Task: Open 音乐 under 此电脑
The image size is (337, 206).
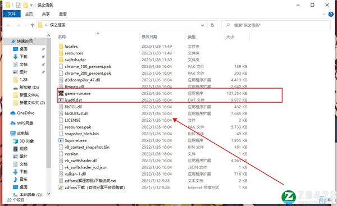Action: click(x=23, y=179)
